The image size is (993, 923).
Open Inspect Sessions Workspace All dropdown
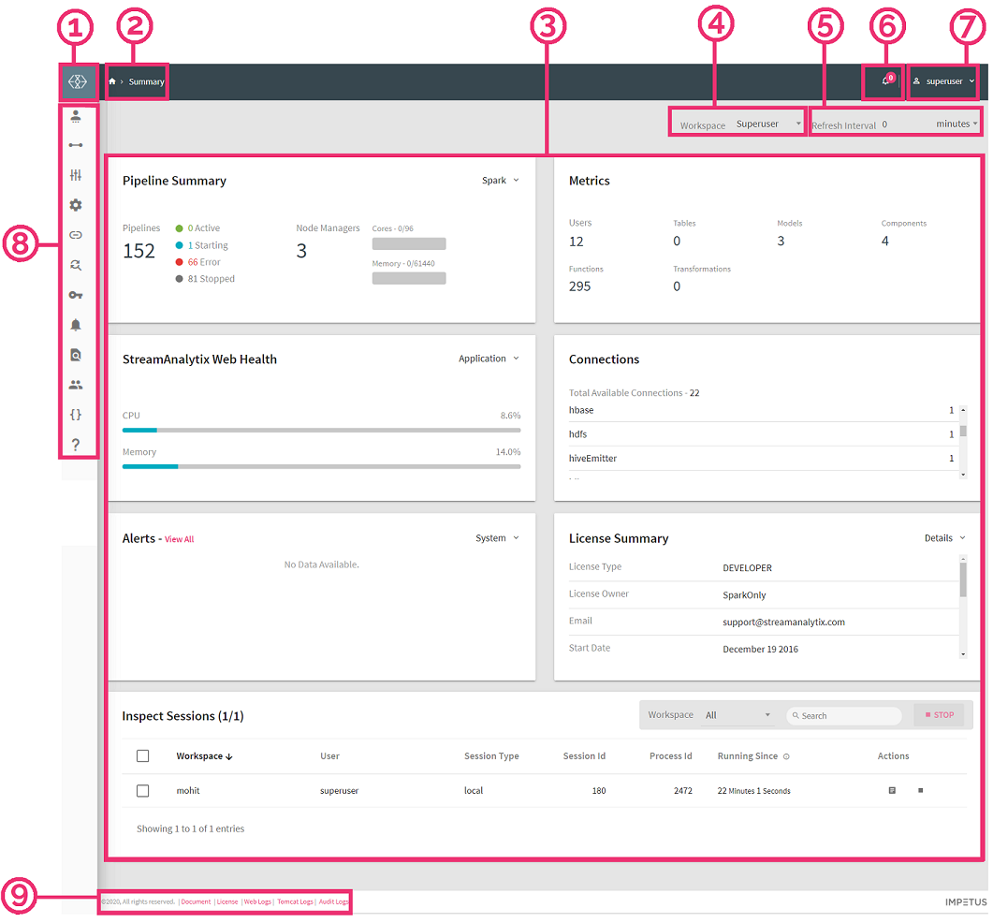point(737,715)
